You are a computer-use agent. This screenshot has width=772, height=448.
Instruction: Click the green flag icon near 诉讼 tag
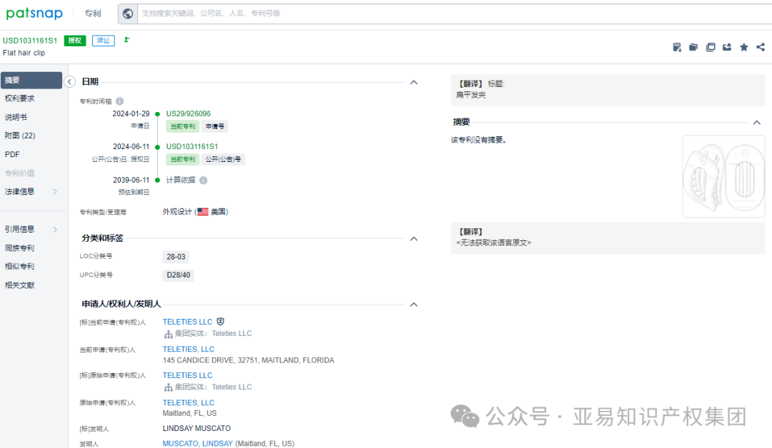pyautogui.click(x=127, y=40)
